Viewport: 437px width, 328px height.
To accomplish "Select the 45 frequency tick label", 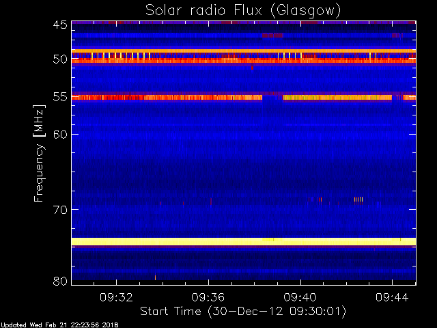I will click(60, 25).
